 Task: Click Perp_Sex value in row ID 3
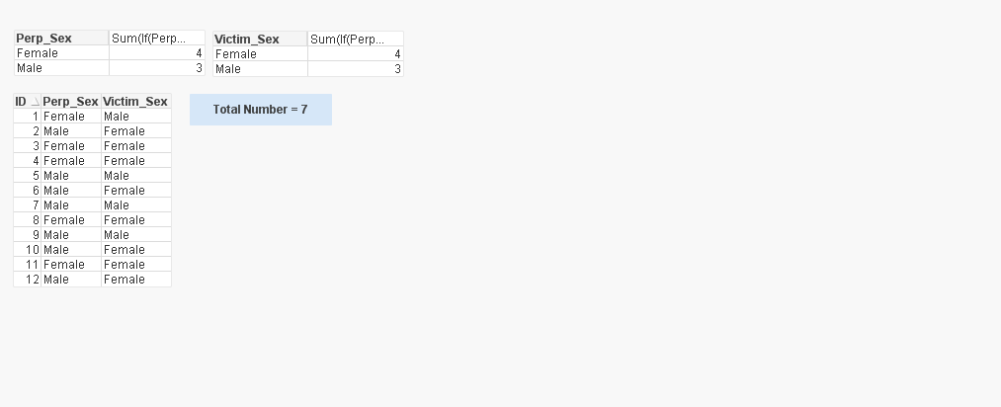click(x=64, y=146)
